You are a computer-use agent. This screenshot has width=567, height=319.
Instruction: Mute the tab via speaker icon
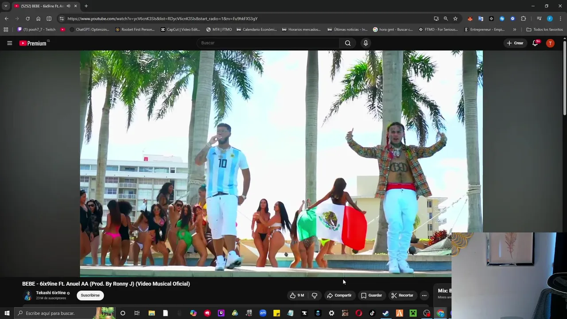click(x=68, y=6)
